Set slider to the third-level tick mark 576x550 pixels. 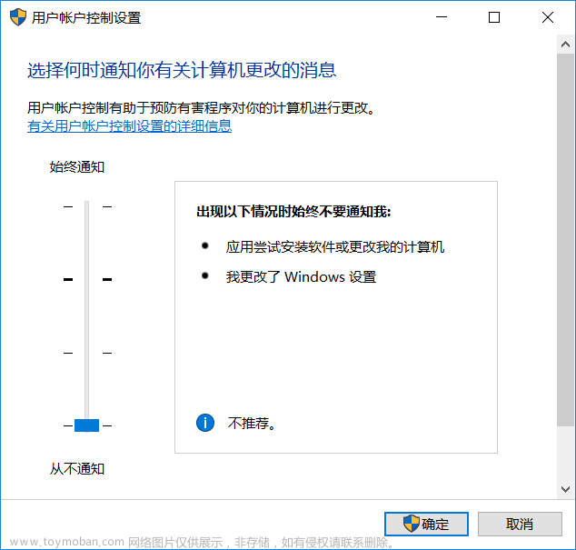87,353
